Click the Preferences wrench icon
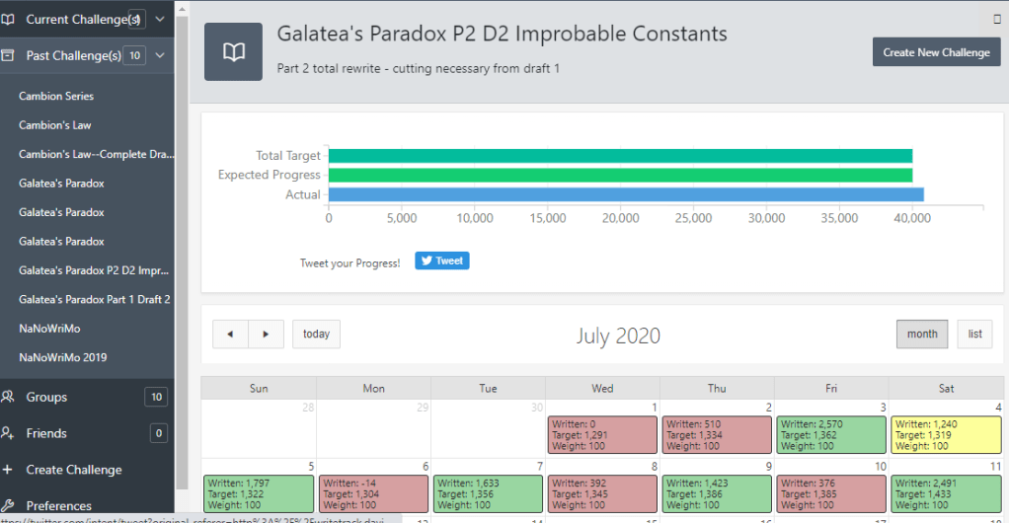Image resolution: width=1009 pixels, height=523 pixels. [8, 505]
